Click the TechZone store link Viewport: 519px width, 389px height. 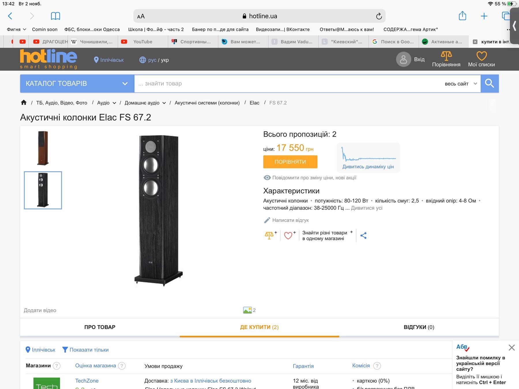pos(87,381)
